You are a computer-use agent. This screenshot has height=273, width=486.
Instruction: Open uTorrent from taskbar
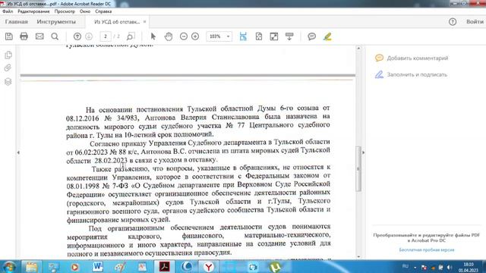click(x=275, y=266)
